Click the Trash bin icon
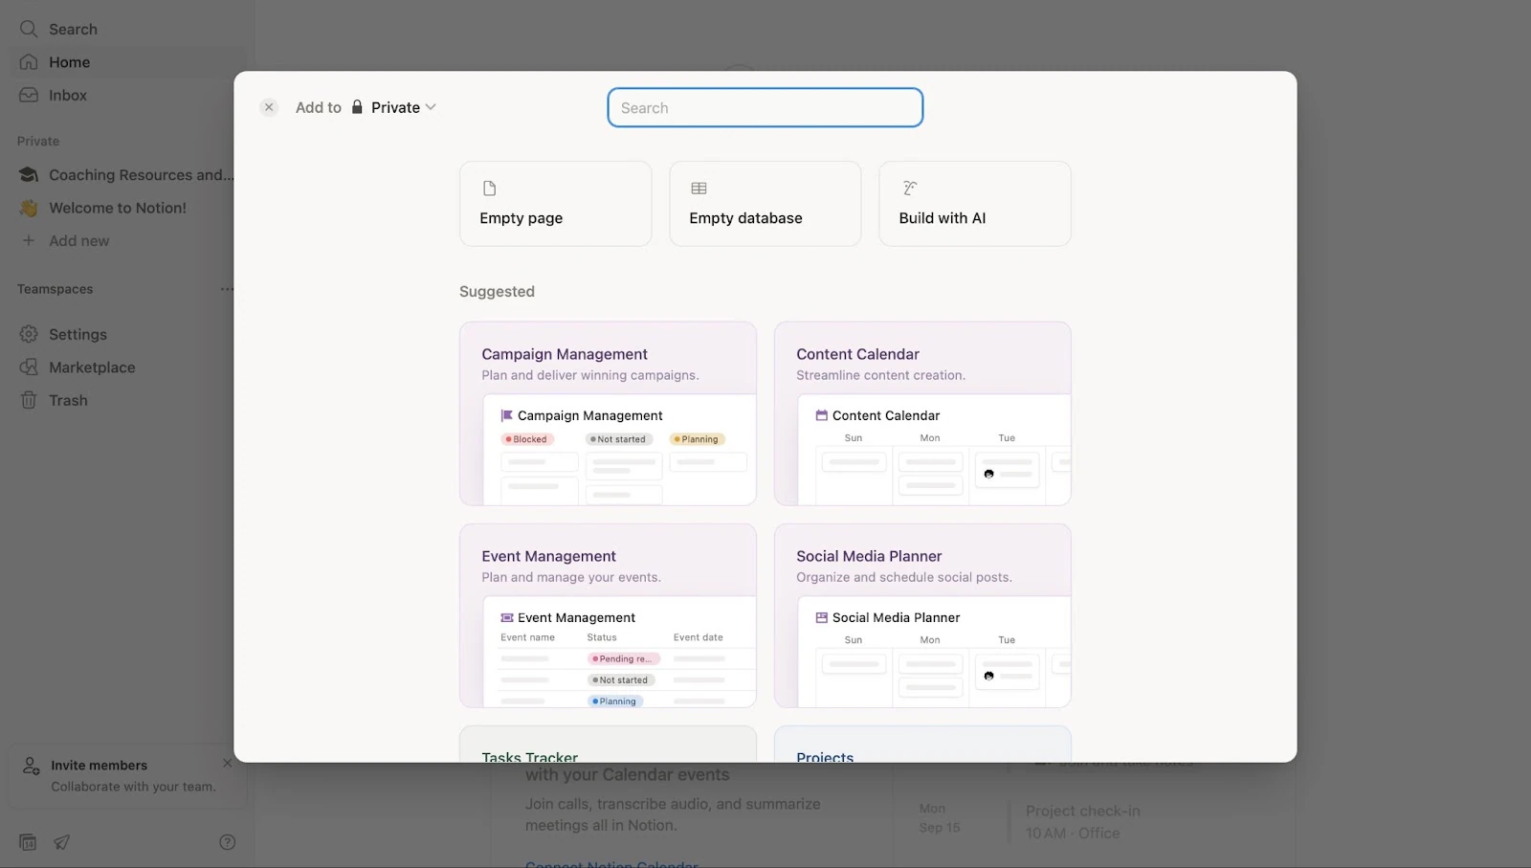1531x868 pixels. point(29,400)
